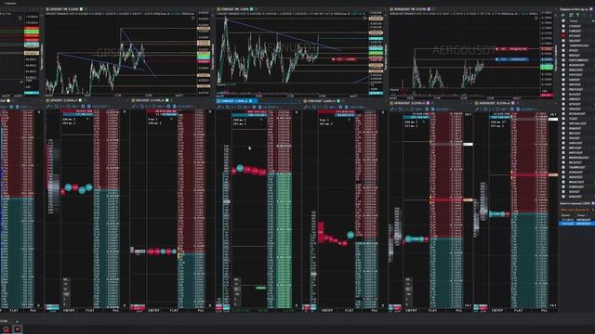Select the highlighted blue row in bottom-right signals table

(x=576, y=224)
